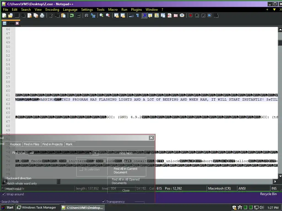This screenshot has width=282, height=211.
Task: Create a new file from toolbar
Action: [4, 16]
